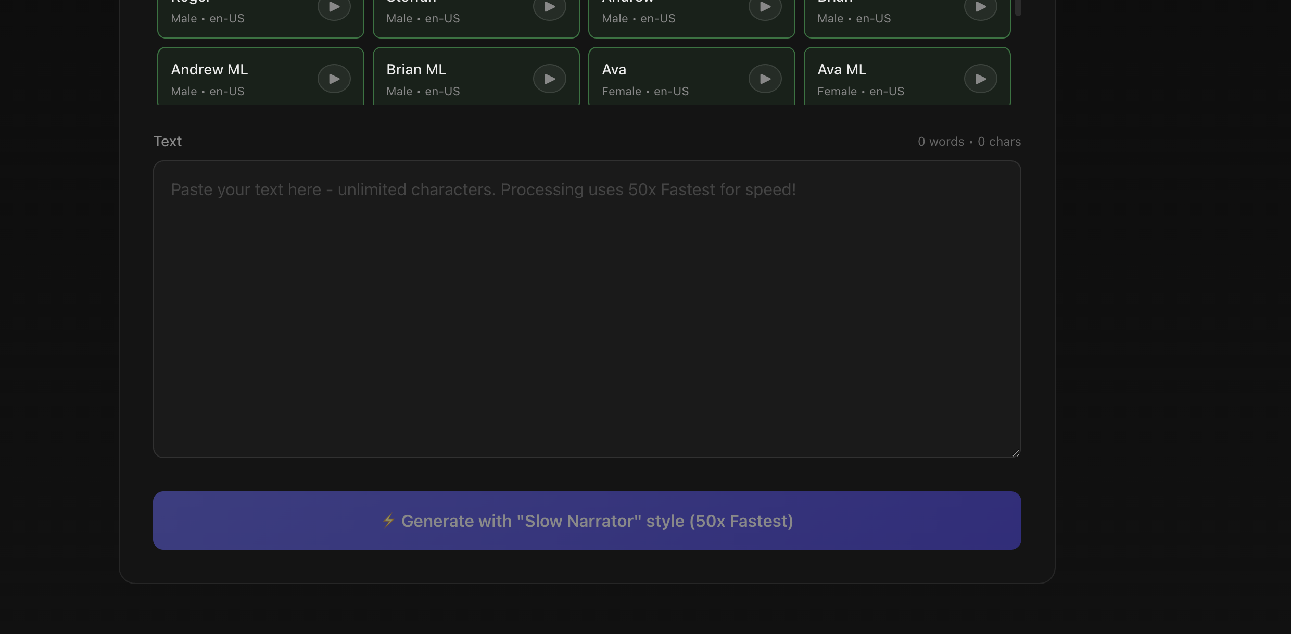Click the word count indicator

pos(968,141)
